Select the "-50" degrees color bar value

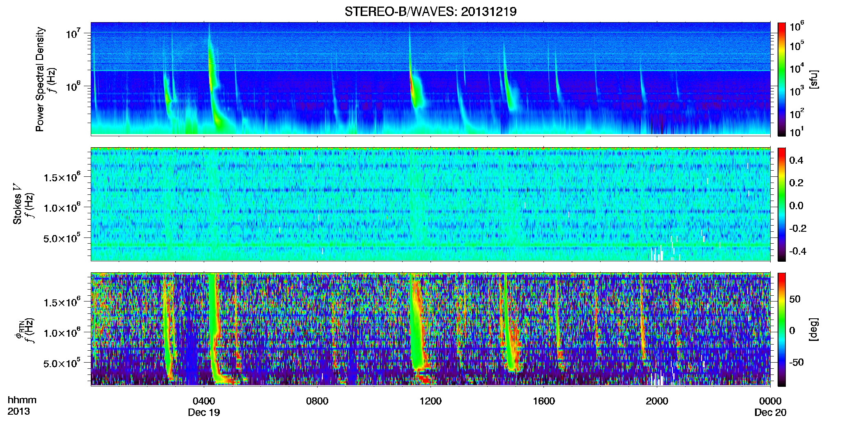797,362
